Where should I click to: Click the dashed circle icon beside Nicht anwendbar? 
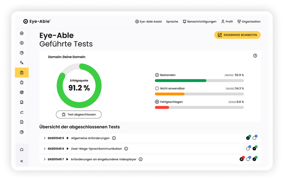(x=157, y=88)
